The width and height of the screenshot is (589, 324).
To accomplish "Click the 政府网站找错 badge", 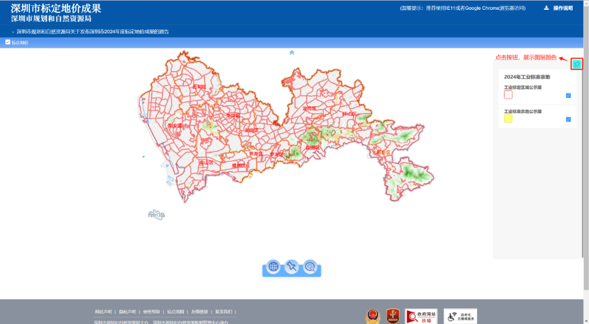I will click(x=421, y=316).
